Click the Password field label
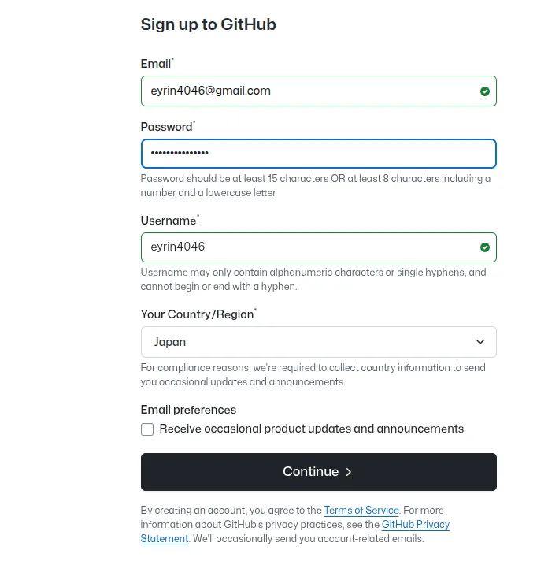The image size is (537, 565). (x=166, y=127)
